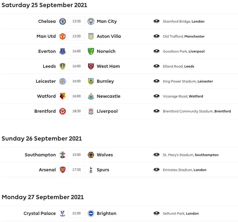The image size is (238, 222).
Task: Click the Man City club badge
Action: click(91, 22)
